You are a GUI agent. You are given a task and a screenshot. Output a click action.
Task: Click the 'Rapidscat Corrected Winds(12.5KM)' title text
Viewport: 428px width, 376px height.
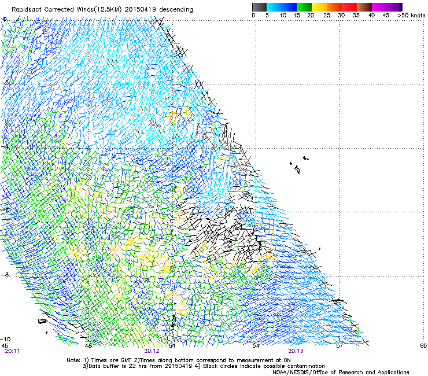[67, 10]
